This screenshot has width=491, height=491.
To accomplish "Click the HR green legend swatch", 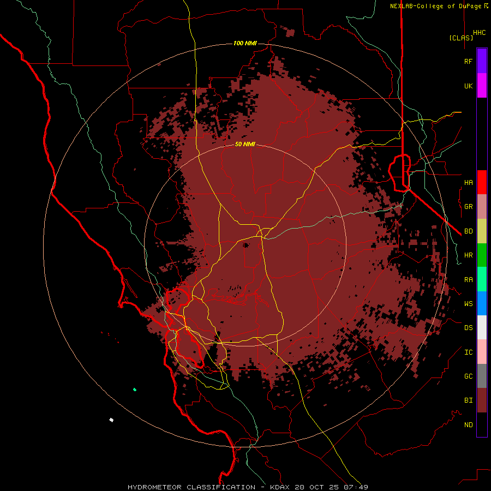I will [482, 255].
